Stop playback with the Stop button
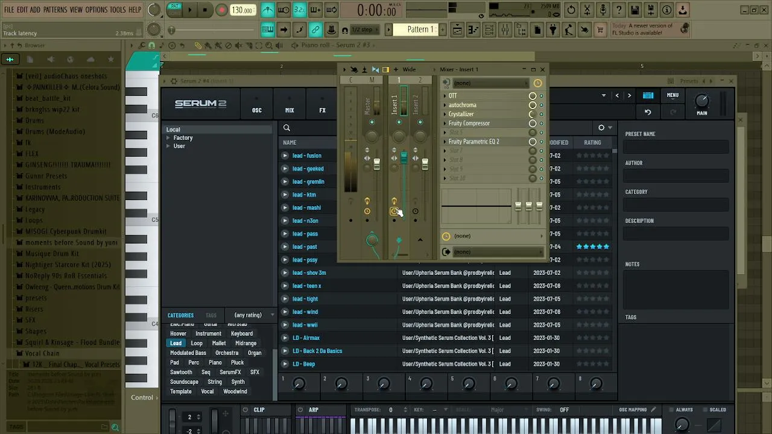Screen dimensions: 772x434 (x=205, y=10)
